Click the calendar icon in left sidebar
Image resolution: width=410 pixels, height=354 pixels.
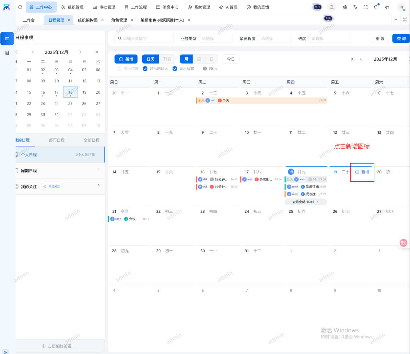click(x=7, y=39)
